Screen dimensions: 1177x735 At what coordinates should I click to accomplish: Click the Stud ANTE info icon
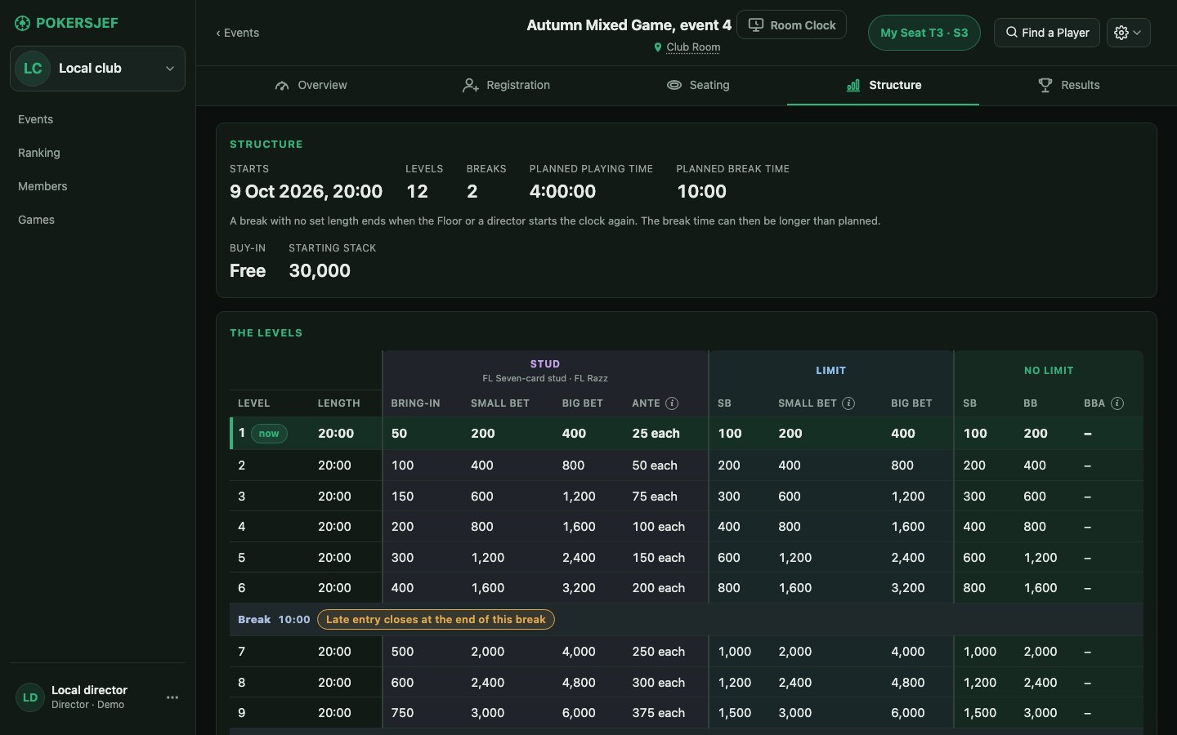point(672,403)
